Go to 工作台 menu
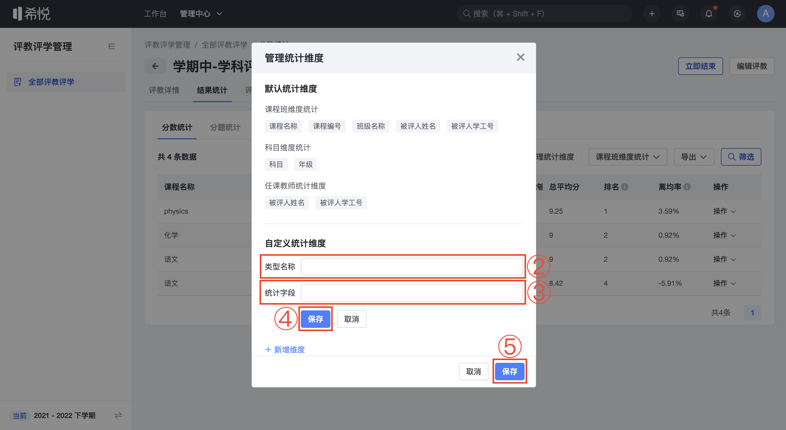This screenshot has width=786, height=430. coord(155,14)
